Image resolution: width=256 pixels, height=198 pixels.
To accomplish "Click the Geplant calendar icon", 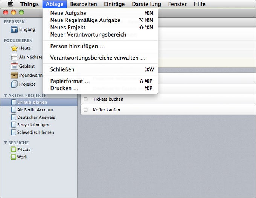I will click(x=14, y=66).
